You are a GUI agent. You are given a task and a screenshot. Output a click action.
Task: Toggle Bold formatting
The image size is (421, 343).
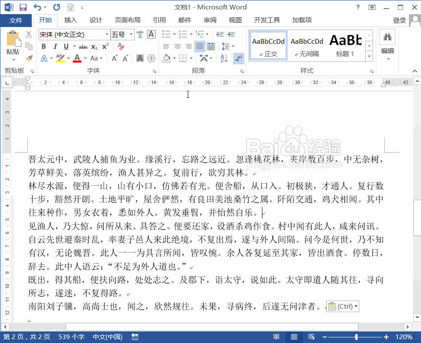(44, 46)
